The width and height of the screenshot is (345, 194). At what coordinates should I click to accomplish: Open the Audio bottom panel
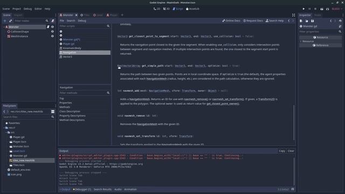tap(118, 189)
